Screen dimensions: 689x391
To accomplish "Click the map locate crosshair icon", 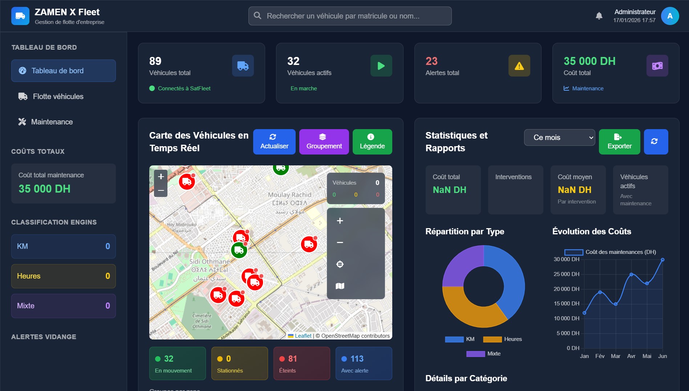I will click(340, 264).
